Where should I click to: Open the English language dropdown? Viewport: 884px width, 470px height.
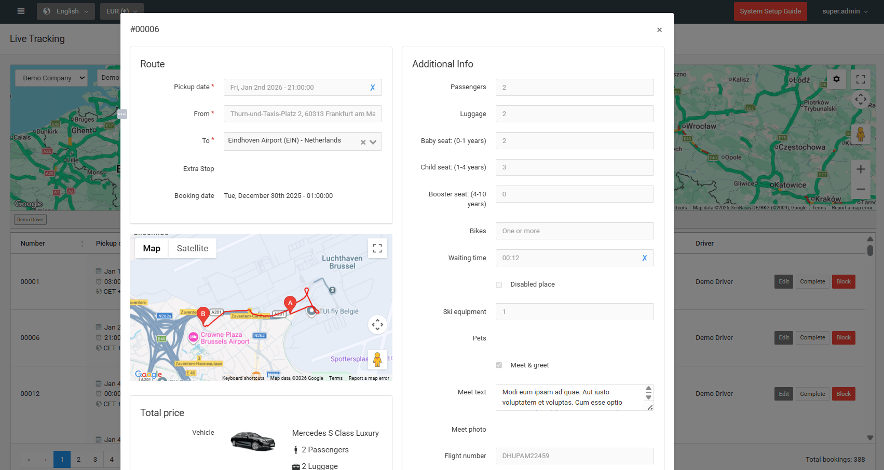pos(66,11)
